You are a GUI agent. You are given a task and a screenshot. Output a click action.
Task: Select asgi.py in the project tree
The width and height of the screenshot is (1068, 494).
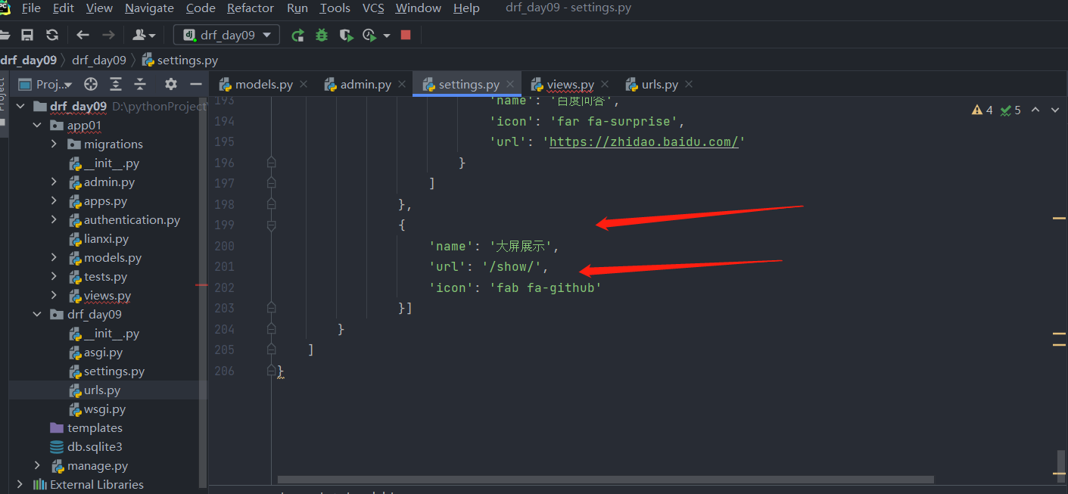103,353
